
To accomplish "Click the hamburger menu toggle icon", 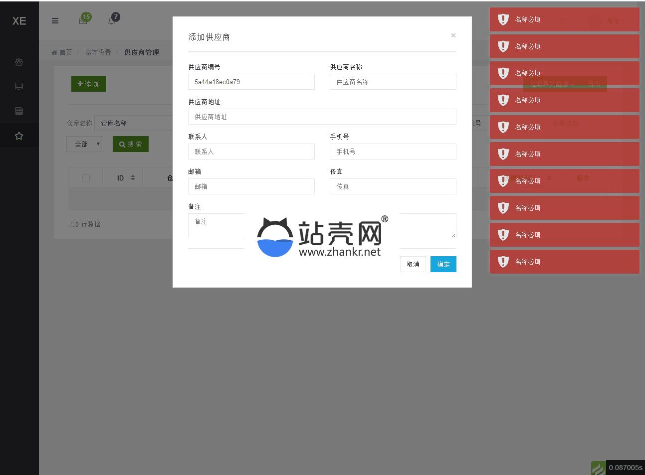I will pyautogui.click(x=55, y=21).
